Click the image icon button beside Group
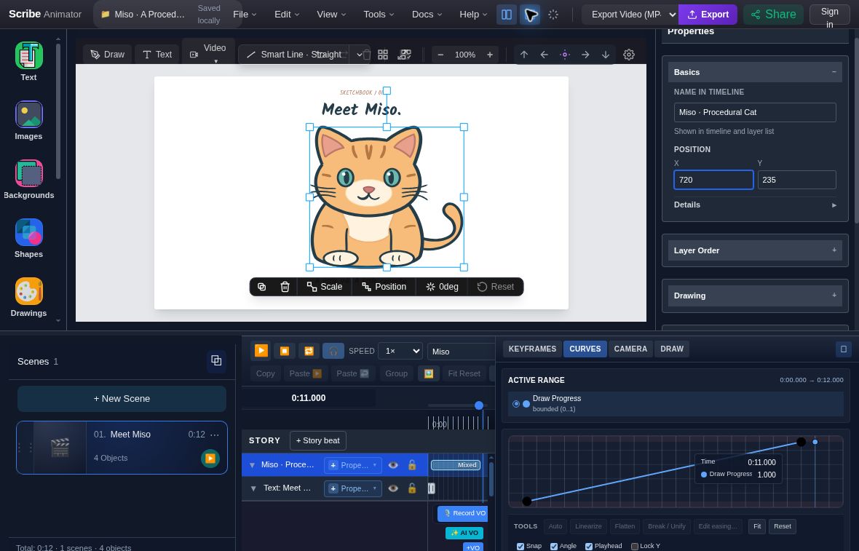Image resolution: width=859 pixels, height=551 pixels. pyautogui.click(x=428, y=373)
